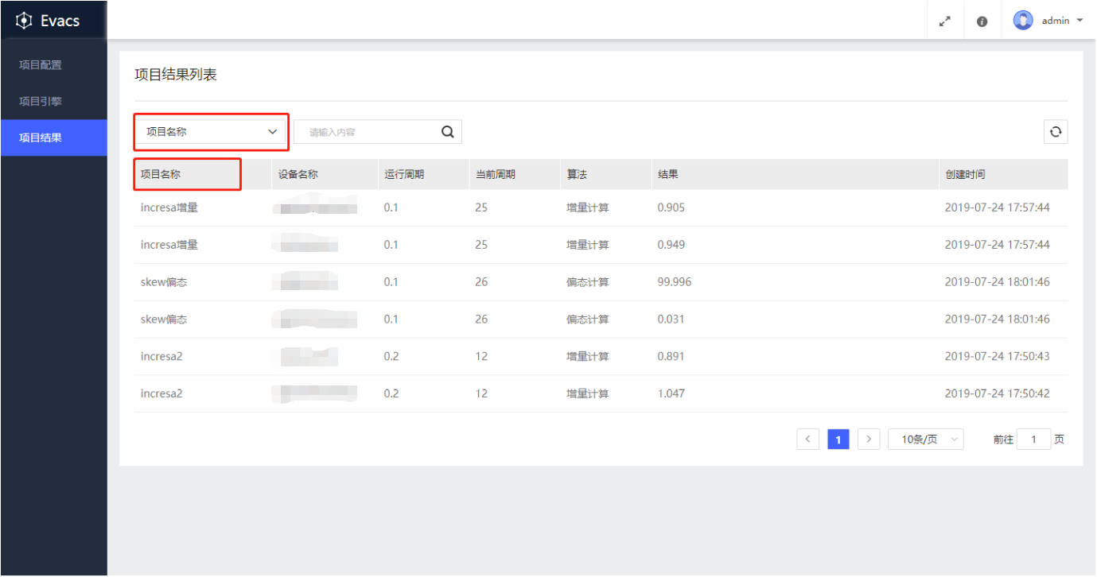The image size is (1097, 577).
Task: Click the search magnifier icon
Action: coord(448,132)
